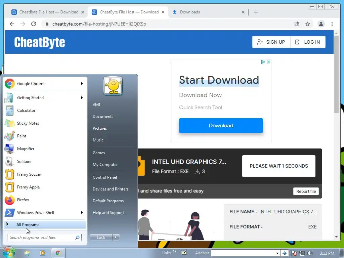
Task: Switch to Downloads tab
Action: (206, 12)
